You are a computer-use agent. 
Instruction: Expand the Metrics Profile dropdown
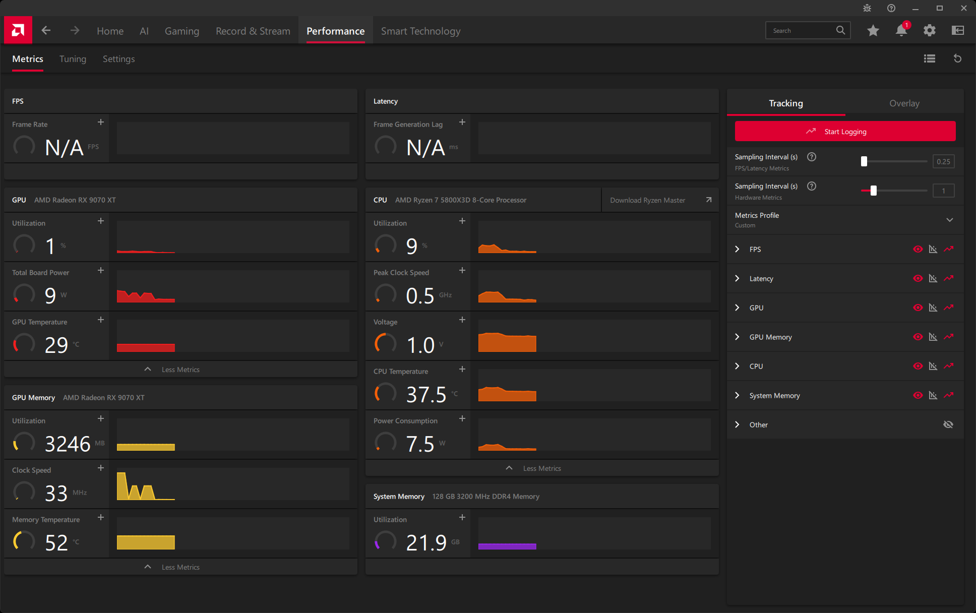click(x=949, y=220)
